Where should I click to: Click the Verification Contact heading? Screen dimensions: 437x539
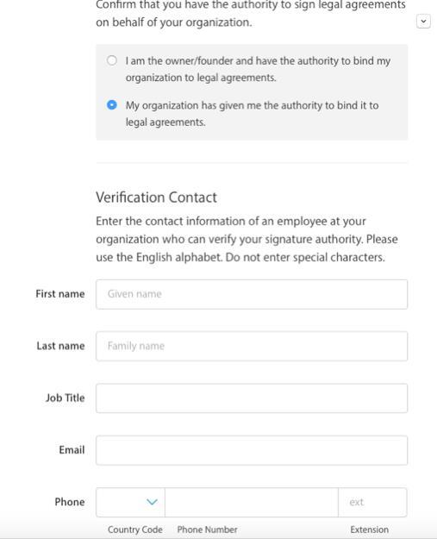156,197
